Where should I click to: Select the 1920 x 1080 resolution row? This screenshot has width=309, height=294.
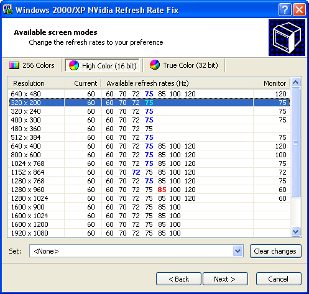[149, 233]
